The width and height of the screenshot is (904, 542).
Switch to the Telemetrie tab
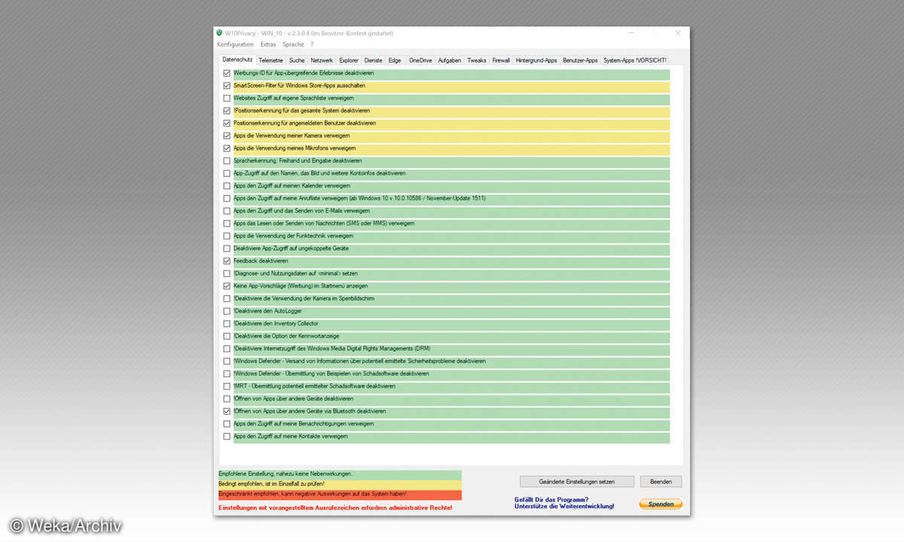(270, 60)
